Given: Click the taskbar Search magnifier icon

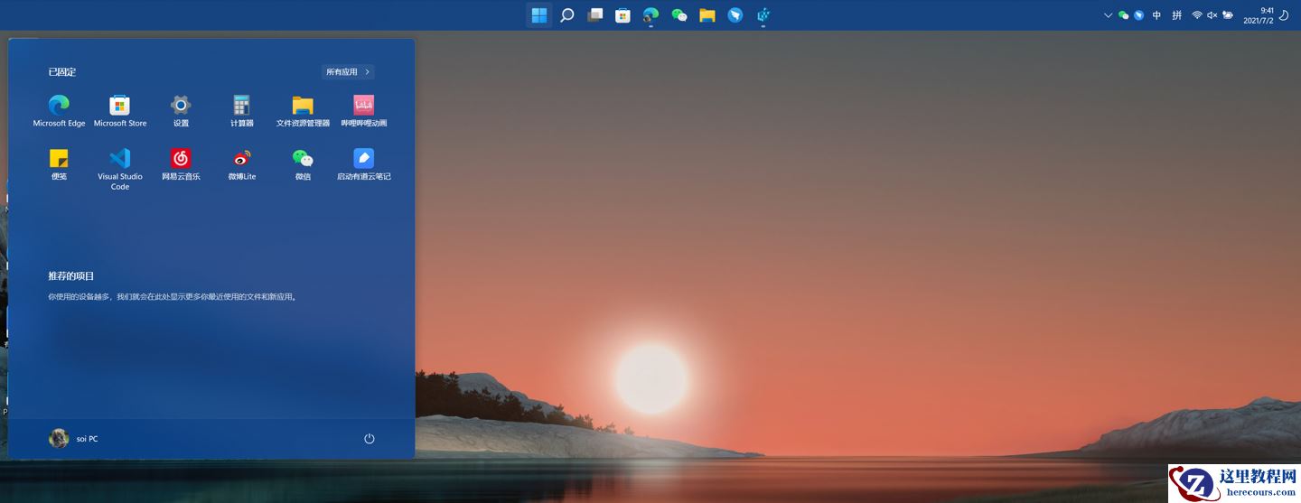Looking at the screenshot, I should point(567,15).
